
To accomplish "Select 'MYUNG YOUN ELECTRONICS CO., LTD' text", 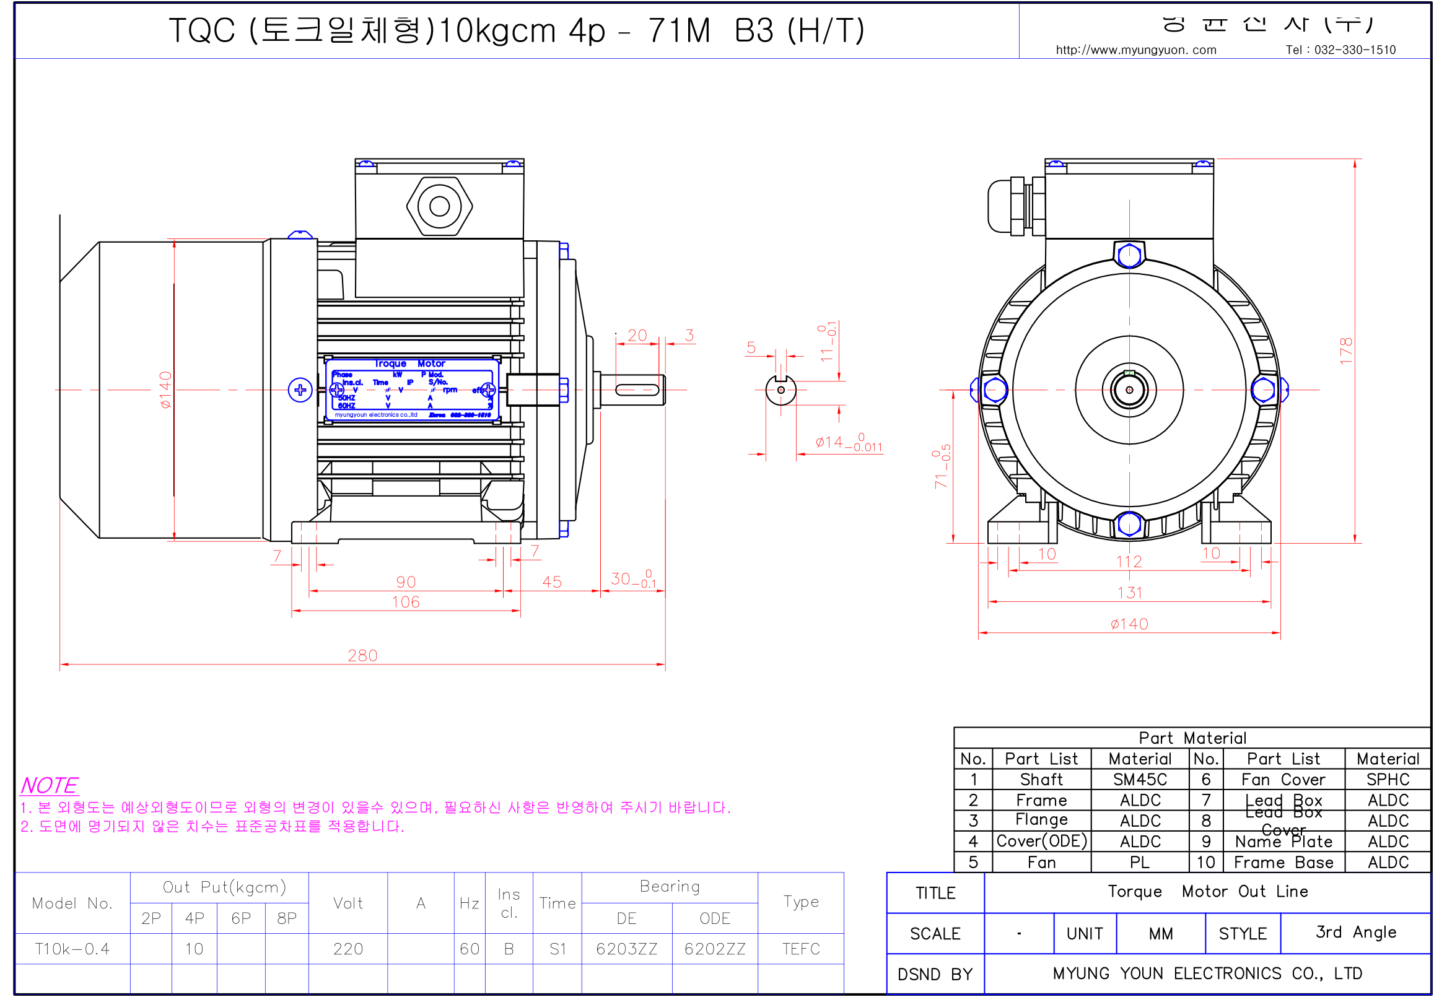I will [x=1207, y=973].
